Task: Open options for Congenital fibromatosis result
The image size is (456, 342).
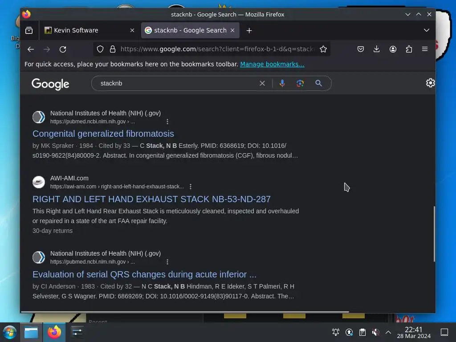Action: pos(167,122)
